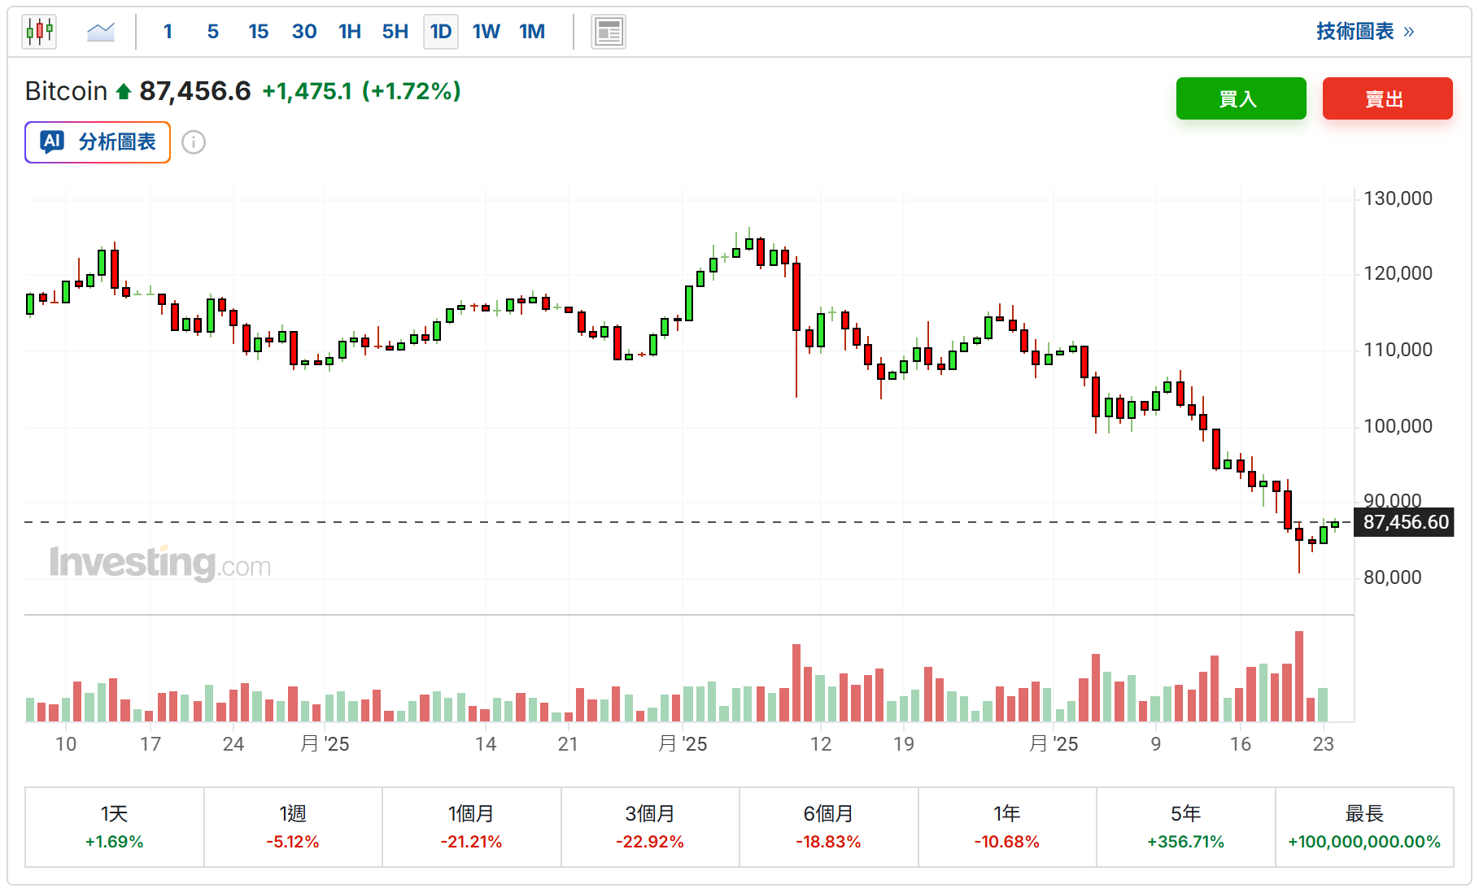The width and height of the screenshot is (1479, 893).
Task: Click the AI badge icon
Action: (x=53, y=142)
